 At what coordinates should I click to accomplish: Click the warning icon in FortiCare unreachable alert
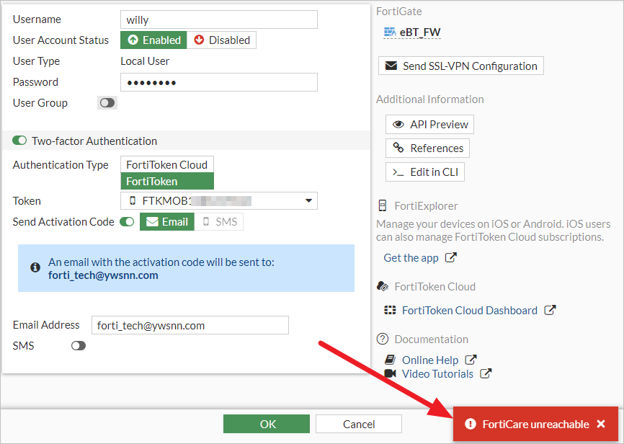[471, 424]
